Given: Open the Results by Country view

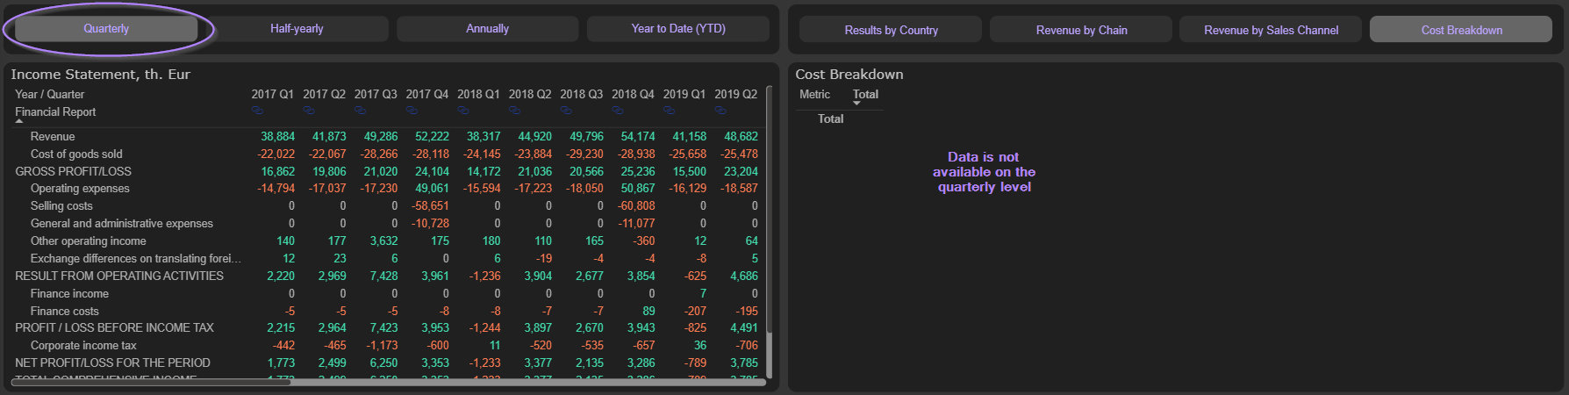Looking at the screenshot, I should (891, 30).
